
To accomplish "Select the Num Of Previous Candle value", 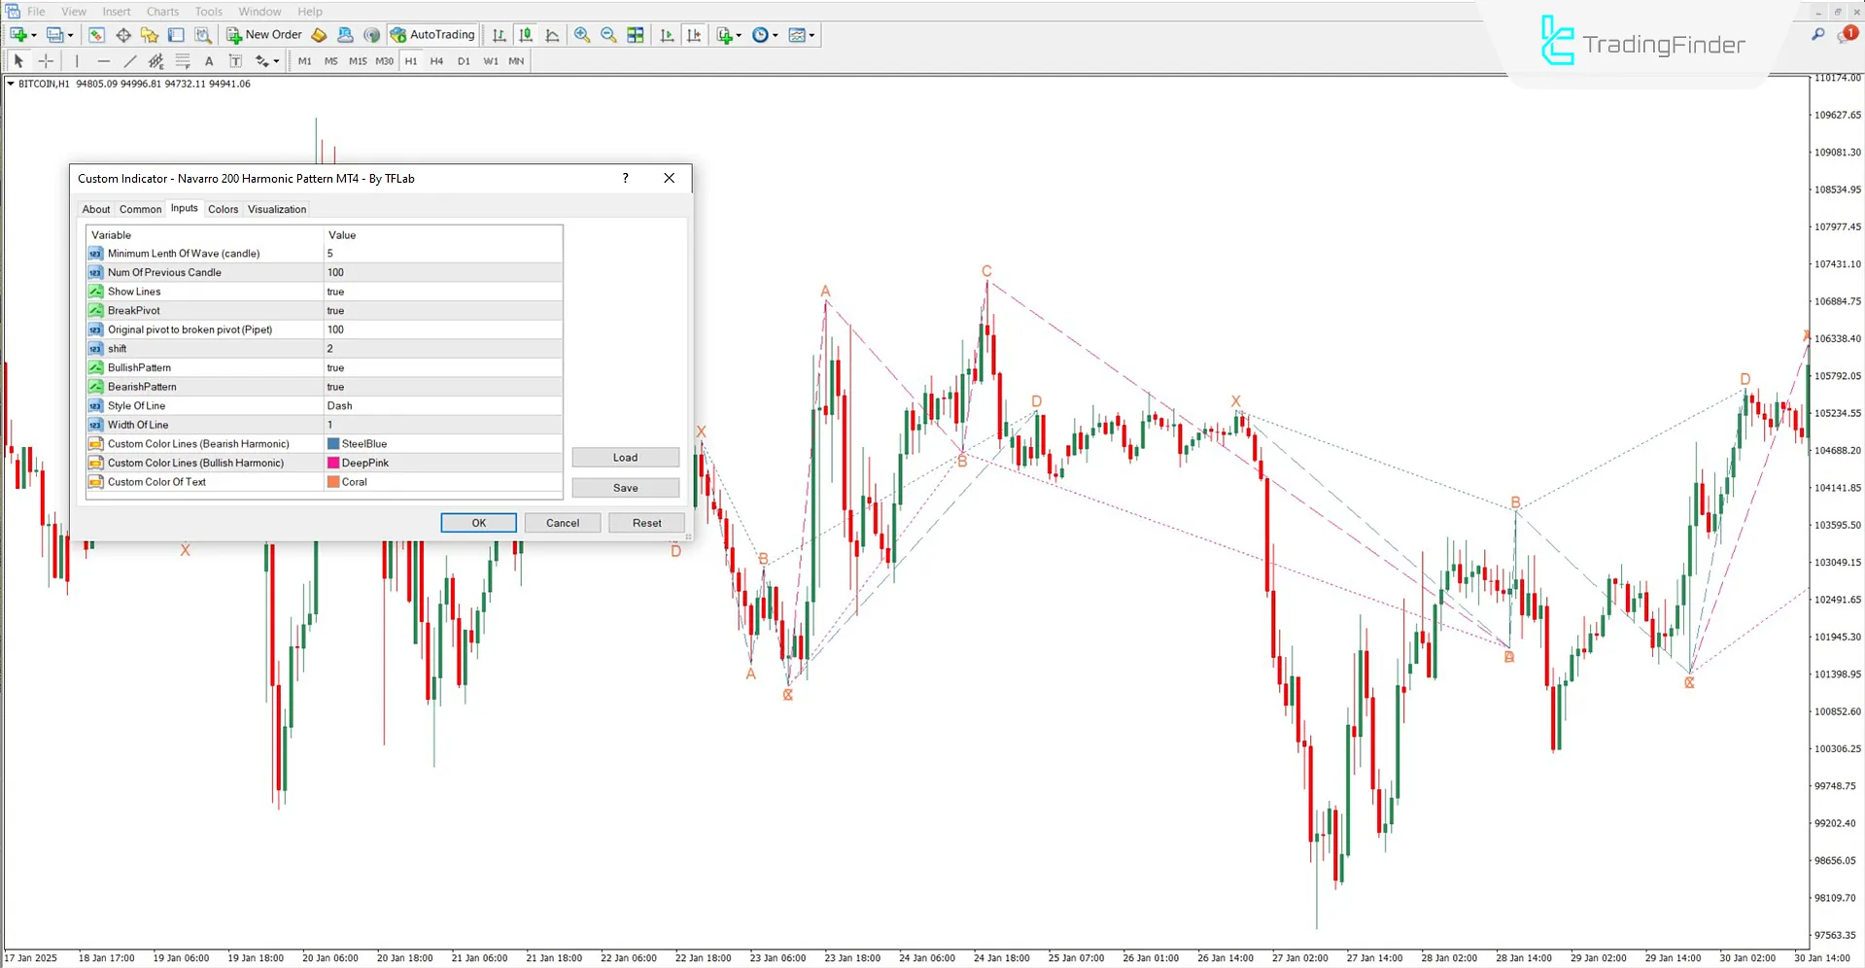I will tap(442, 273).
